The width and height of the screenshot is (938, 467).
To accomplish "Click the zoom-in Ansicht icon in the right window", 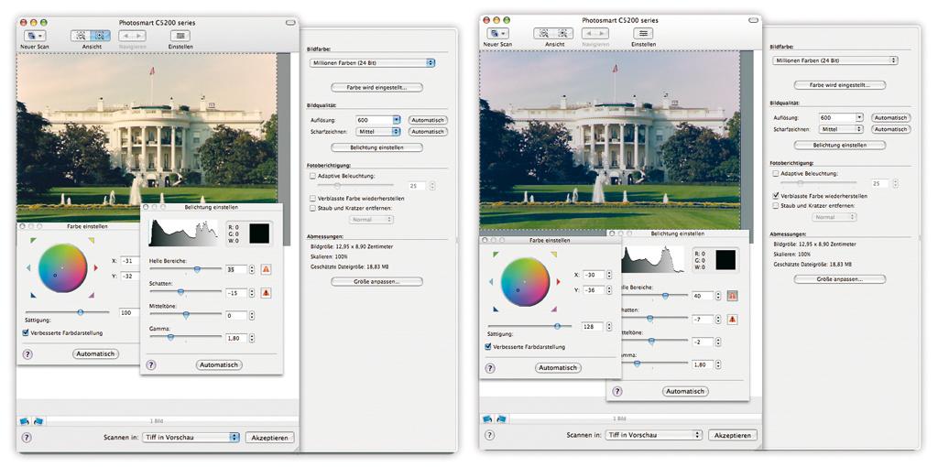I will point(563,34).
